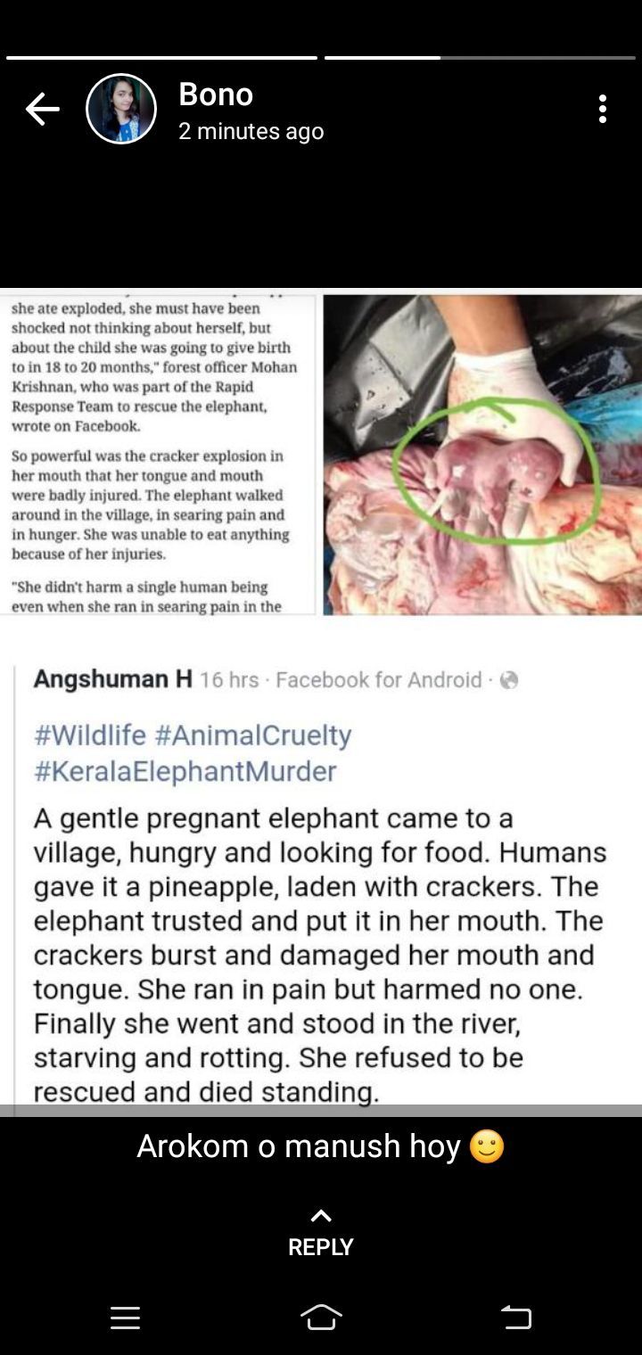642x1355 pixels.
Task: Tap the Bono username
Action: 216,94
